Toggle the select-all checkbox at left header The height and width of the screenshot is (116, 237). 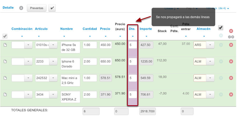pos(5,36)
